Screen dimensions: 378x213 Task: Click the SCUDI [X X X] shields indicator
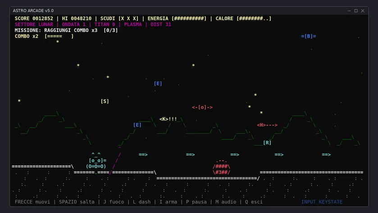point(119,19)
